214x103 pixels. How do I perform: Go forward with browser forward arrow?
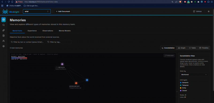point(5,2)
